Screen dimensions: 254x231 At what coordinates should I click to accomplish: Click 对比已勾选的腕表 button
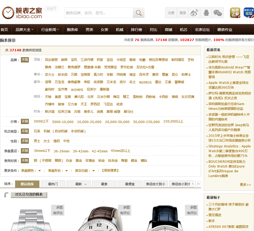point(29,195)
